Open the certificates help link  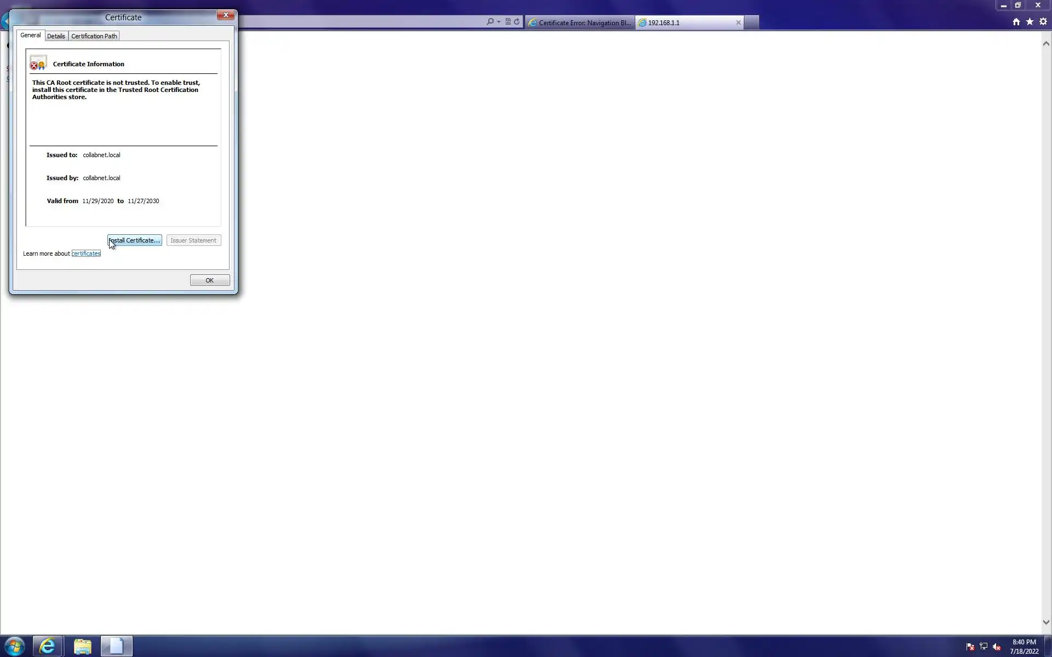86,253
